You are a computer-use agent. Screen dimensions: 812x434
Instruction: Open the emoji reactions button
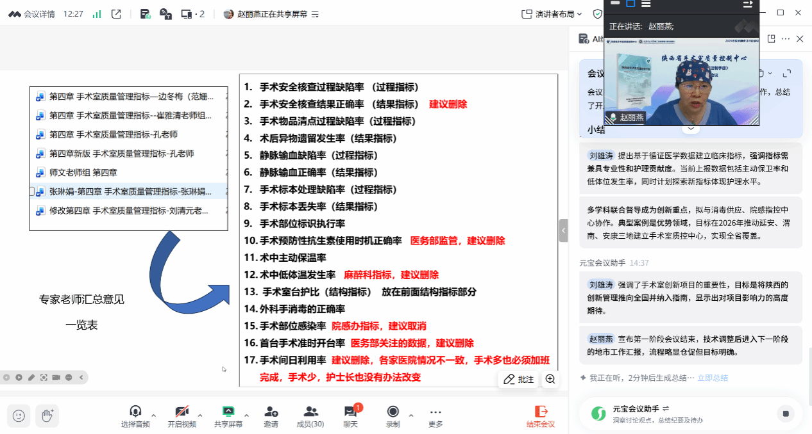tap(19, 415)
